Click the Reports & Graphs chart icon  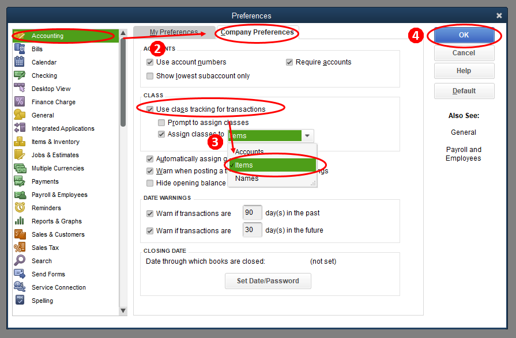20,221
